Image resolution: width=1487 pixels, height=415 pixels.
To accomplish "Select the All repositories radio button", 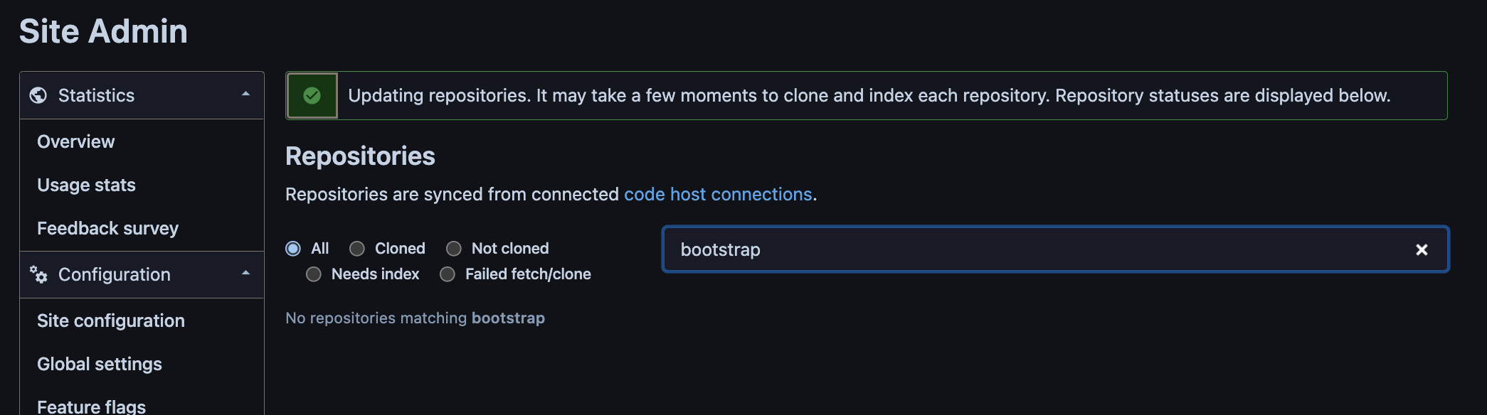I will click(x=293, y=248).
